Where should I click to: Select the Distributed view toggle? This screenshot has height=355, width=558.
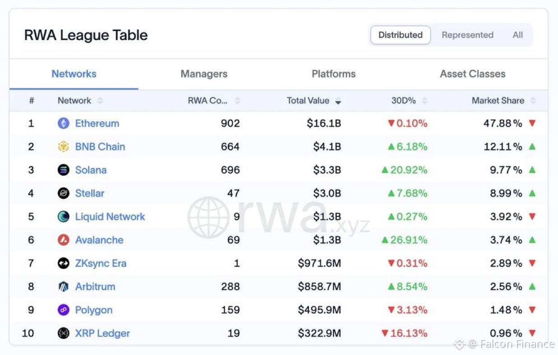[400, 35]
